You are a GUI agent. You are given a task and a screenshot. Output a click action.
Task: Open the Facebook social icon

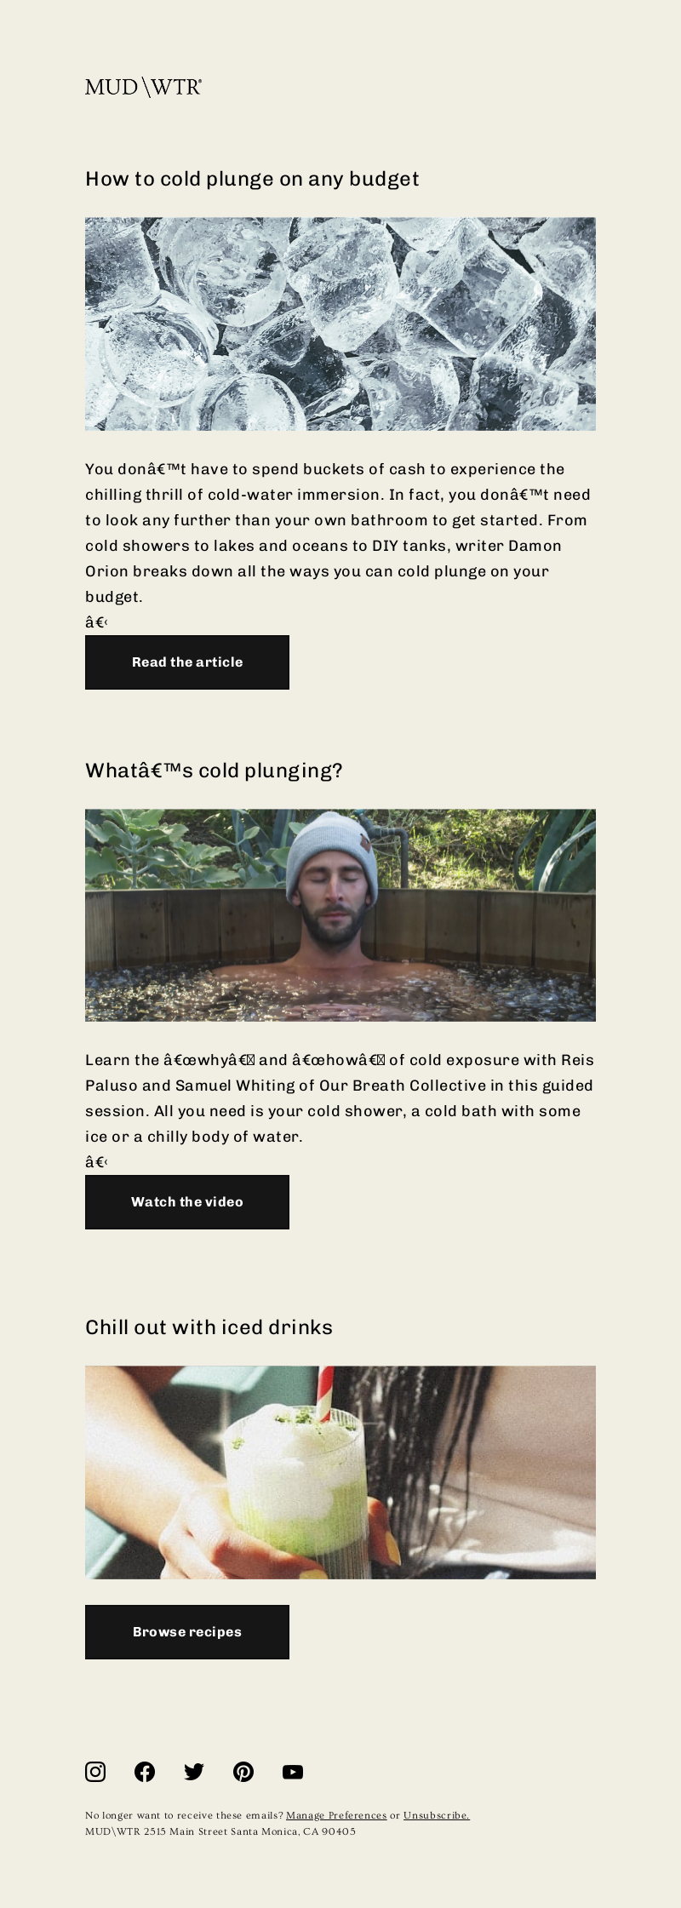(x=145, y=1772)
